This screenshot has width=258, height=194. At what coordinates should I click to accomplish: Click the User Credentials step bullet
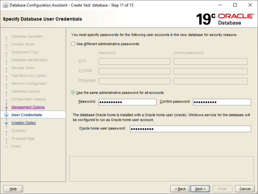click(6, 115)
